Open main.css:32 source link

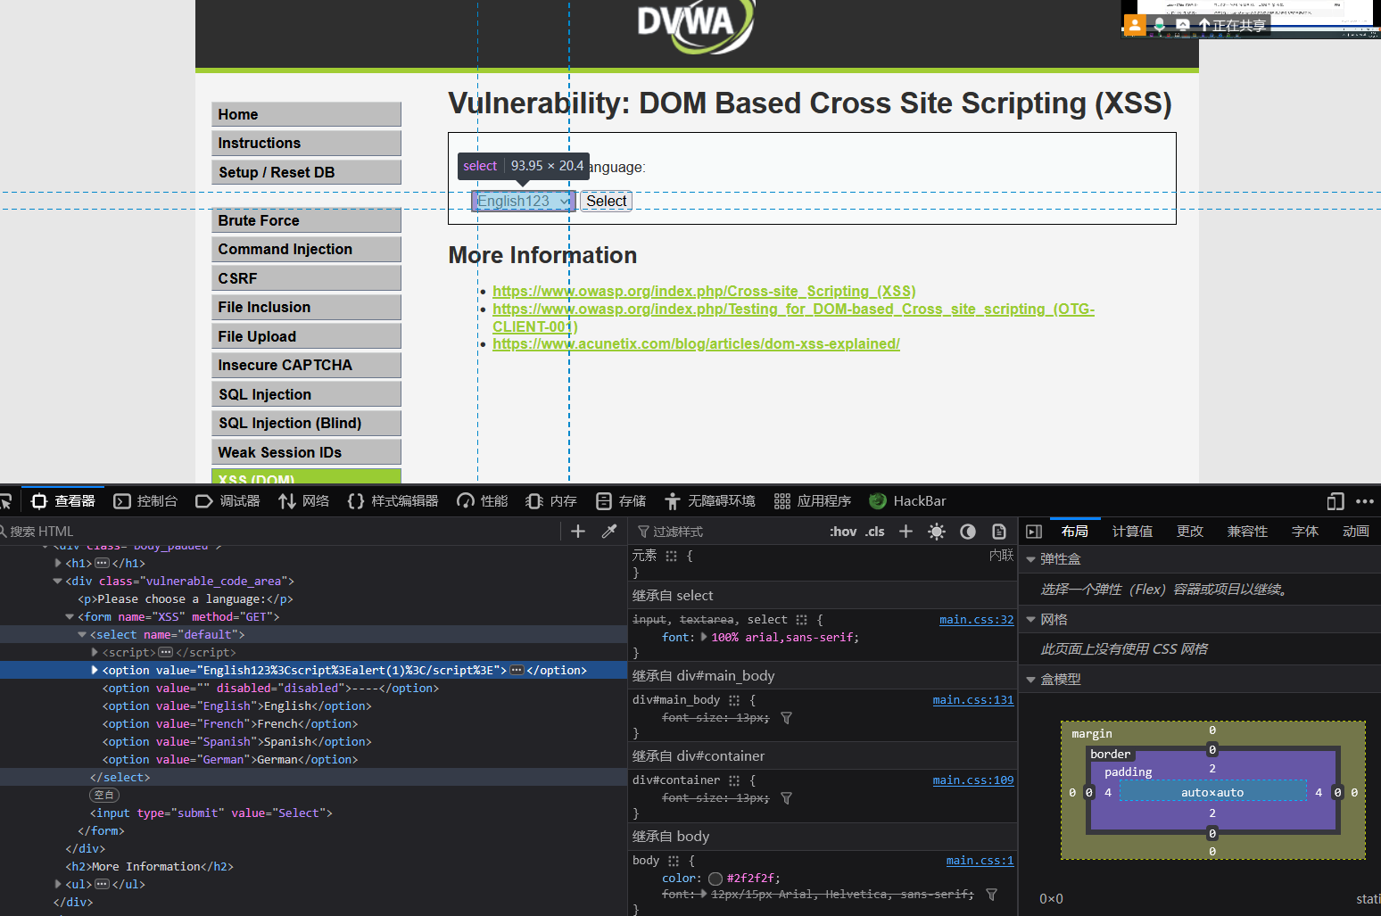pos(976,620)
